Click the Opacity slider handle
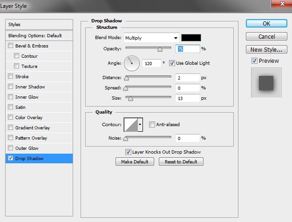 (160, 48)
